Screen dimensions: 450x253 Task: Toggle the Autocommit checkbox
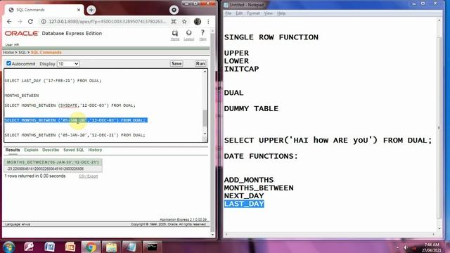click(8, 63)
